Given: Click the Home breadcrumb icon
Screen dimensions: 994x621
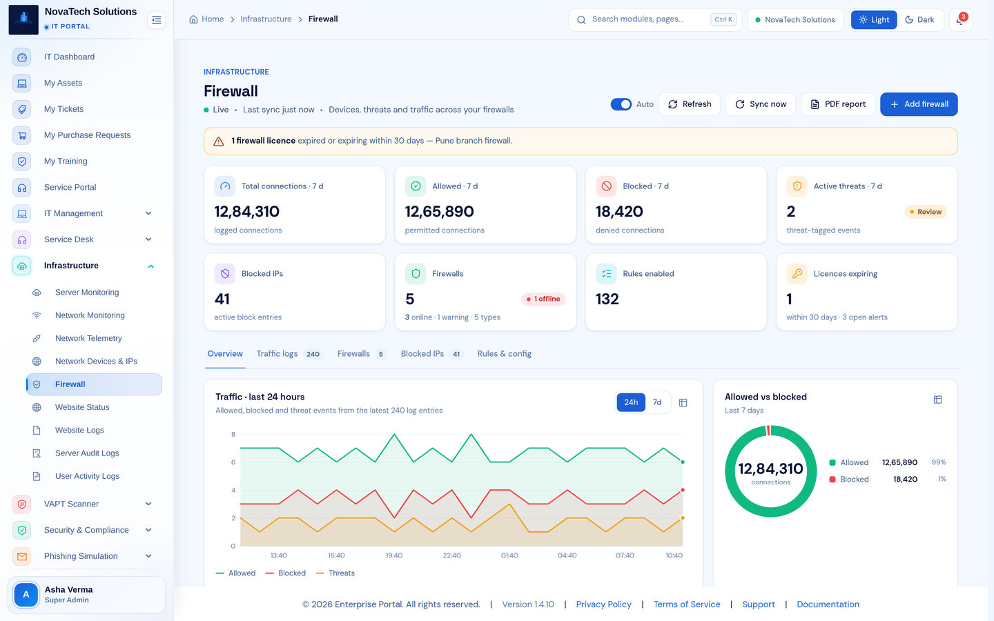Looking at the screenshot, I should [x=193, y=19].
